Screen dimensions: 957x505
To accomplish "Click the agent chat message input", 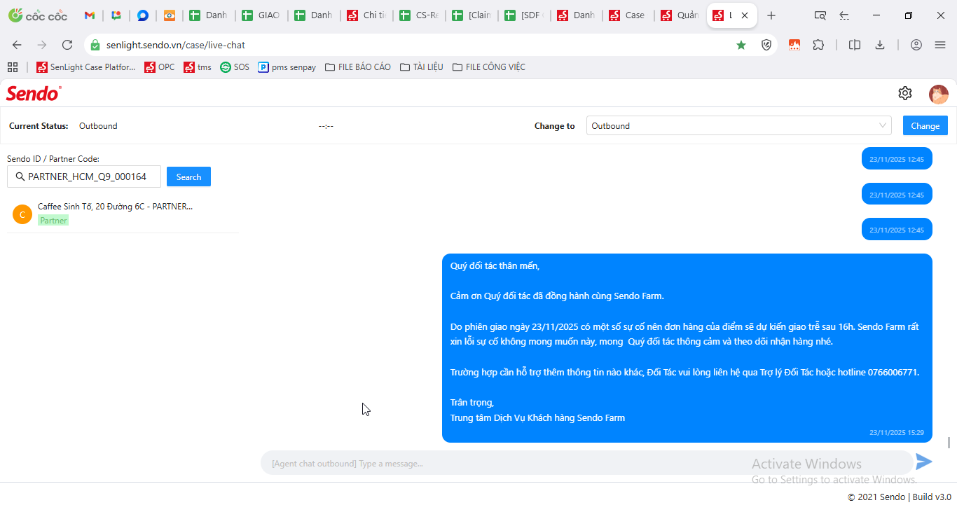I will 587,463.
